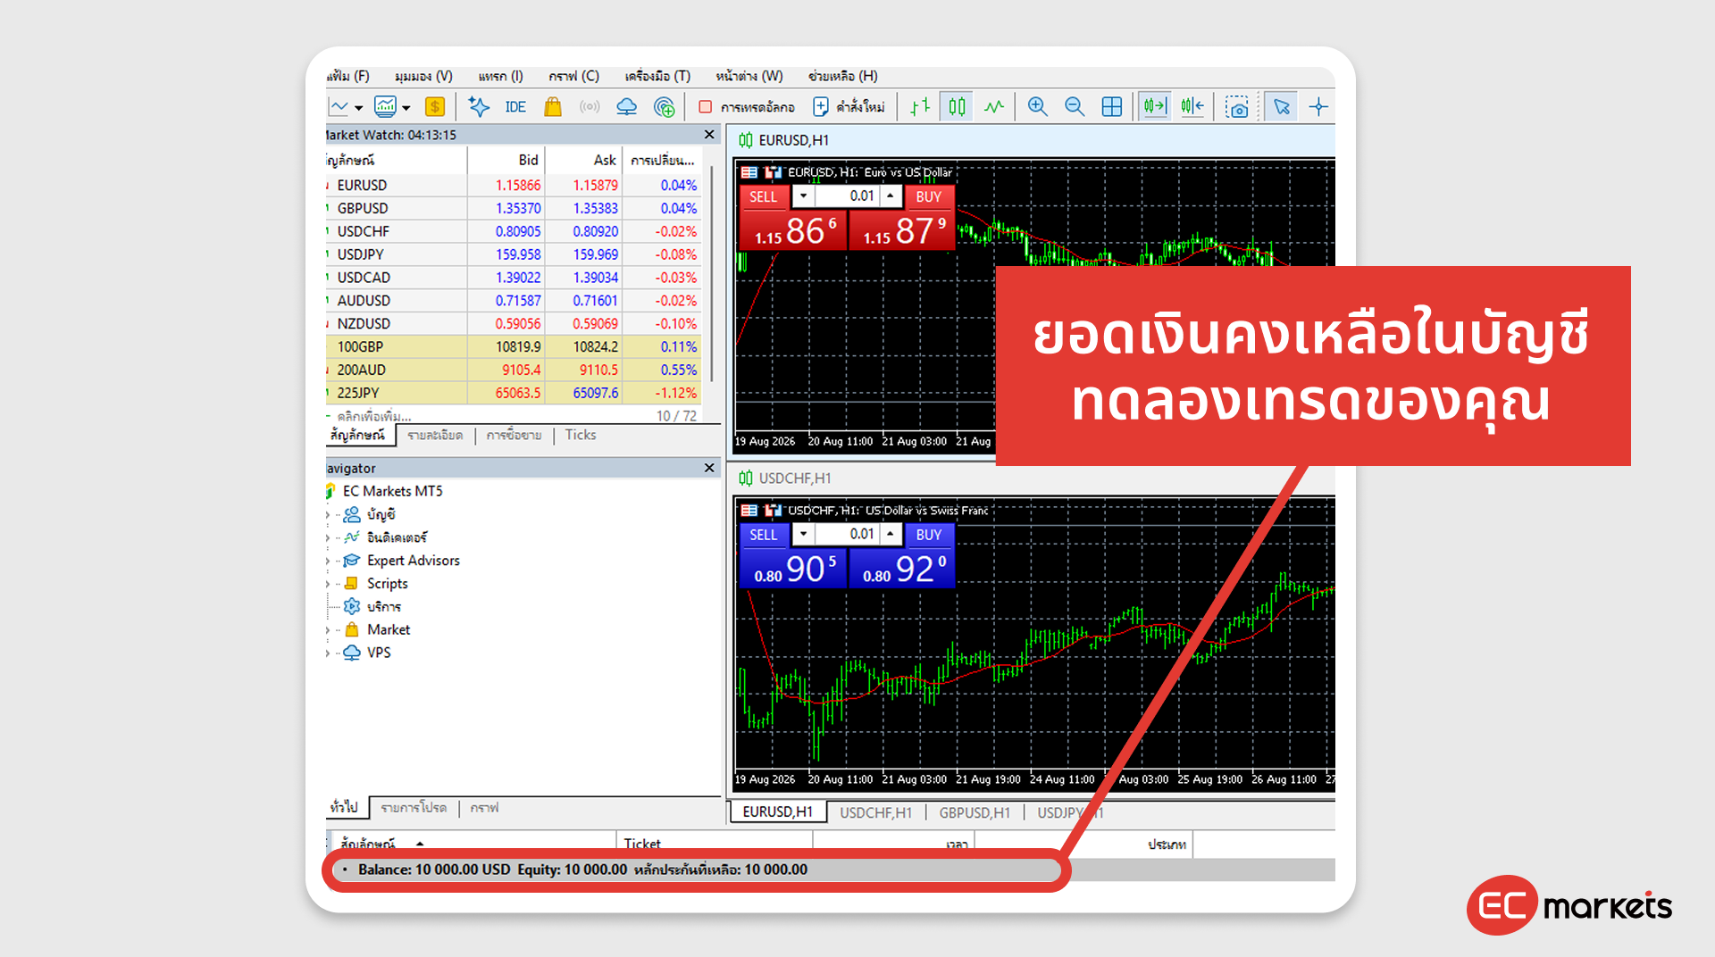Click the Ask column header
The image size is (1715, 957).
point(584,160)
